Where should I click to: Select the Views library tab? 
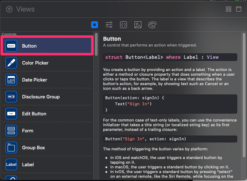click(94, 25)
